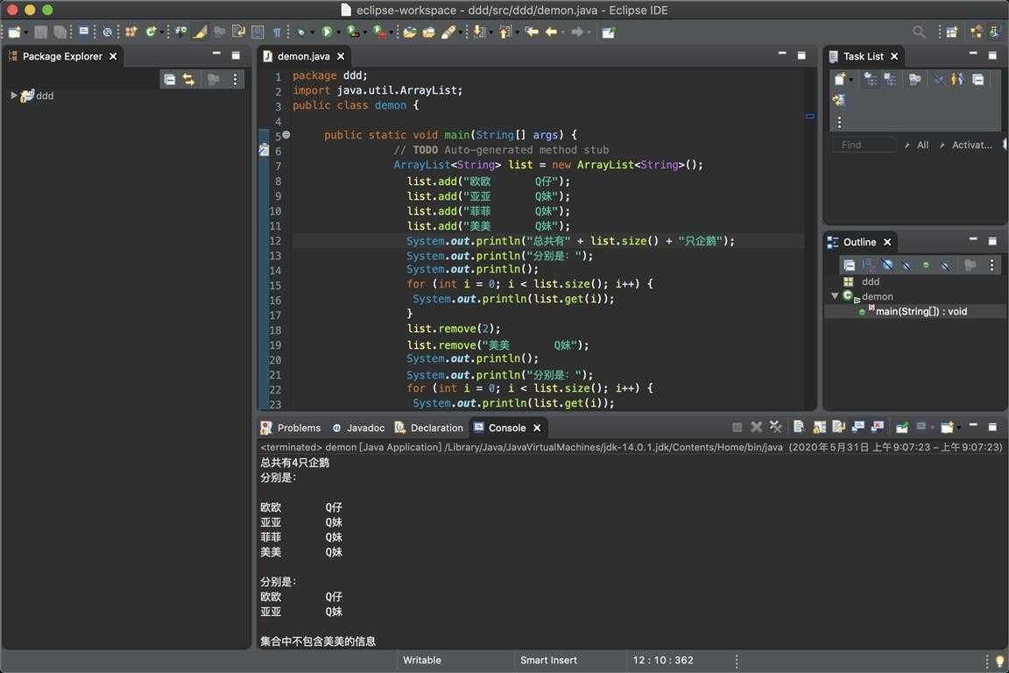The height and width of the screenshot is (673, 1009).
Task: Click the Debug bug icon
Action: (x=300, y=32)
